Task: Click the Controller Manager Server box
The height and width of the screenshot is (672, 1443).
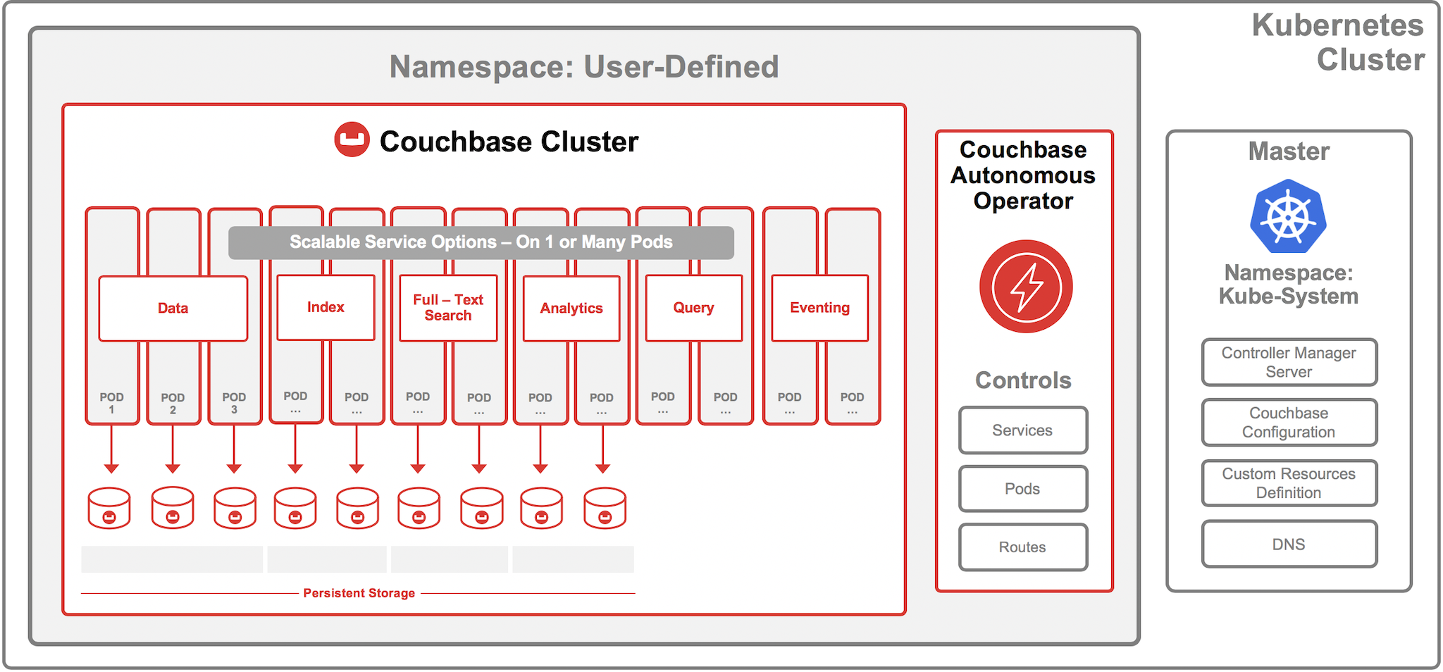Action: tap(1289, 362)
